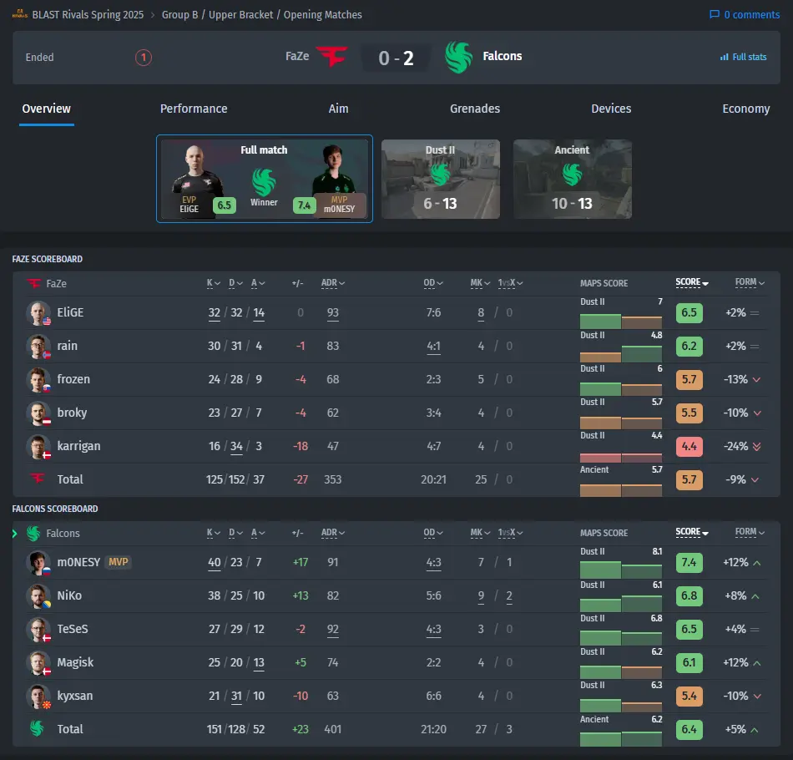Open the Devices tab
Screen dimensions: 793x760
point(611,109)
